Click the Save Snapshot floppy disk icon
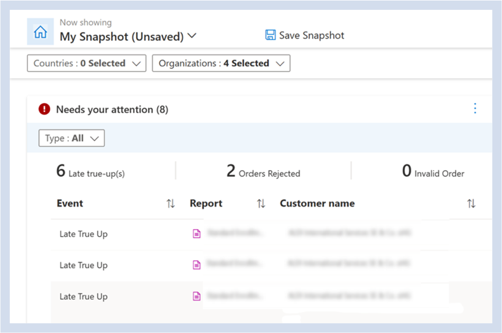Viewport: 502px width, 333px height. coord(270,35)
